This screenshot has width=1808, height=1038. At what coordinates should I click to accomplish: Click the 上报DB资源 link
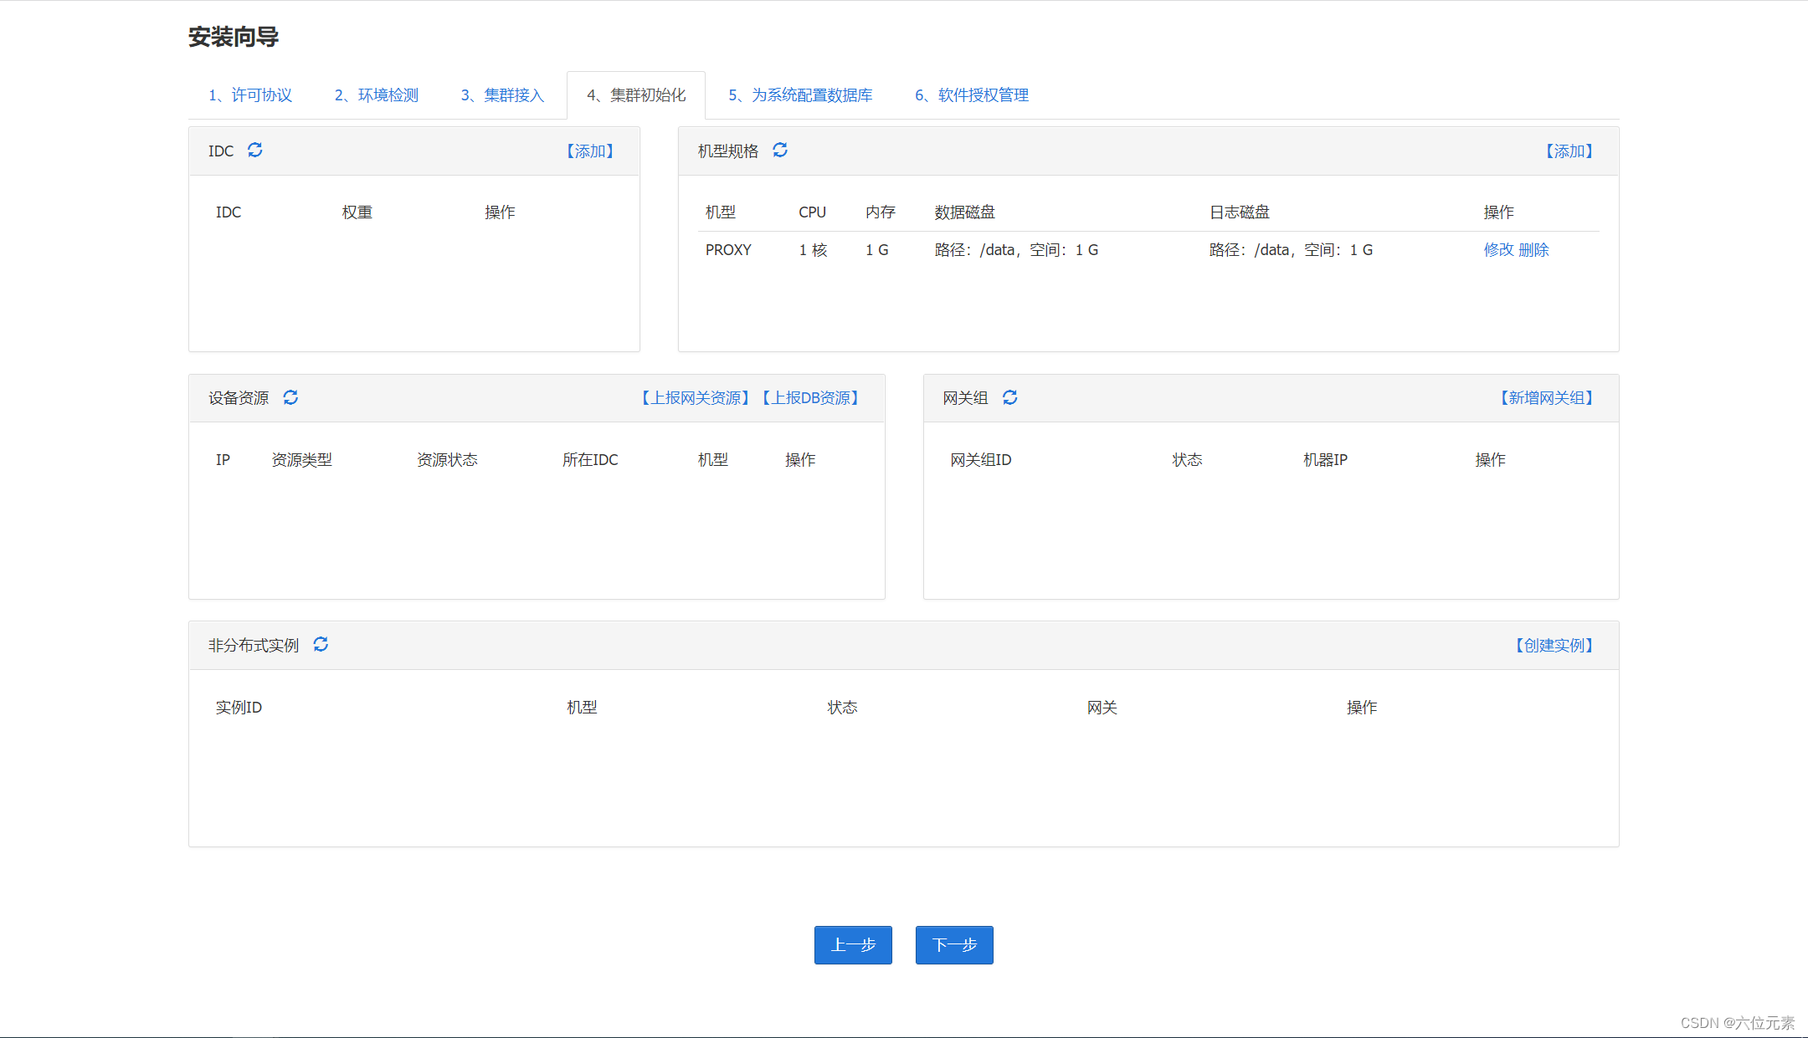point(811,398)
